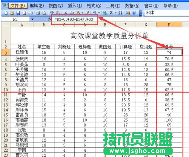
Task: Click the Sort Ascending A-Z icon
Action: tap(120, 13)
